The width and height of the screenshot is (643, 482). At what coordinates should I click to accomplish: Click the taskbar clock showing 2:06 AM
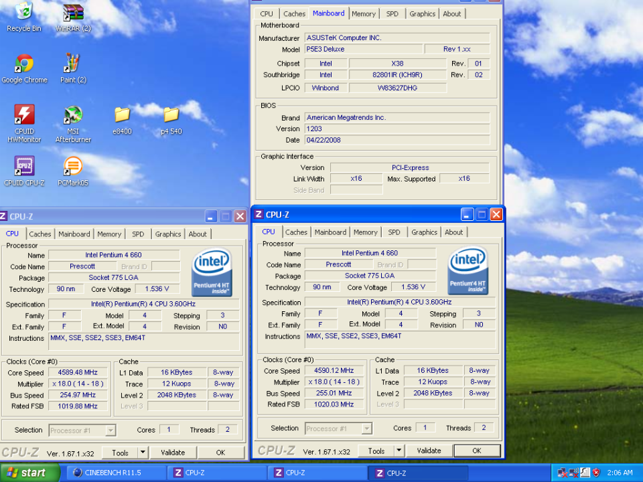pyautogui.click(x=620, y=473)
